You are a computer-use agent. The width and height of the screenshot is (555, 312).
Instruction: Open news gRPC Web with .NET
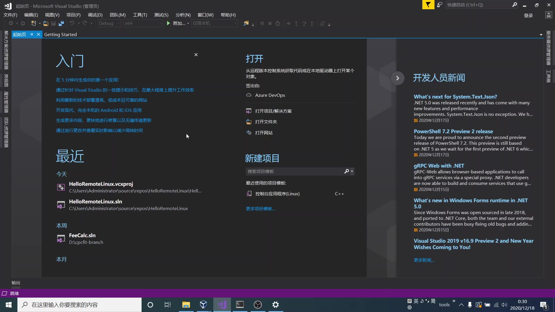click(439, 166)
